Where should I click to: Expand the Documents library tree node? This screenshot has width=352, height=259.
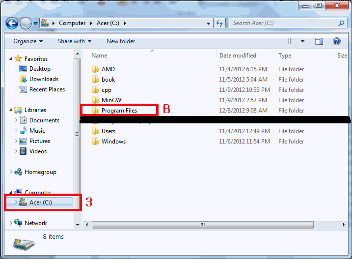pyautogui.click(x=16, y=120)
